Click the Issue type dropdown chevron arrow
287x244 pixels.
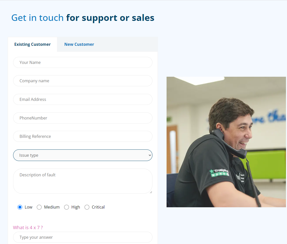[150, 155]
